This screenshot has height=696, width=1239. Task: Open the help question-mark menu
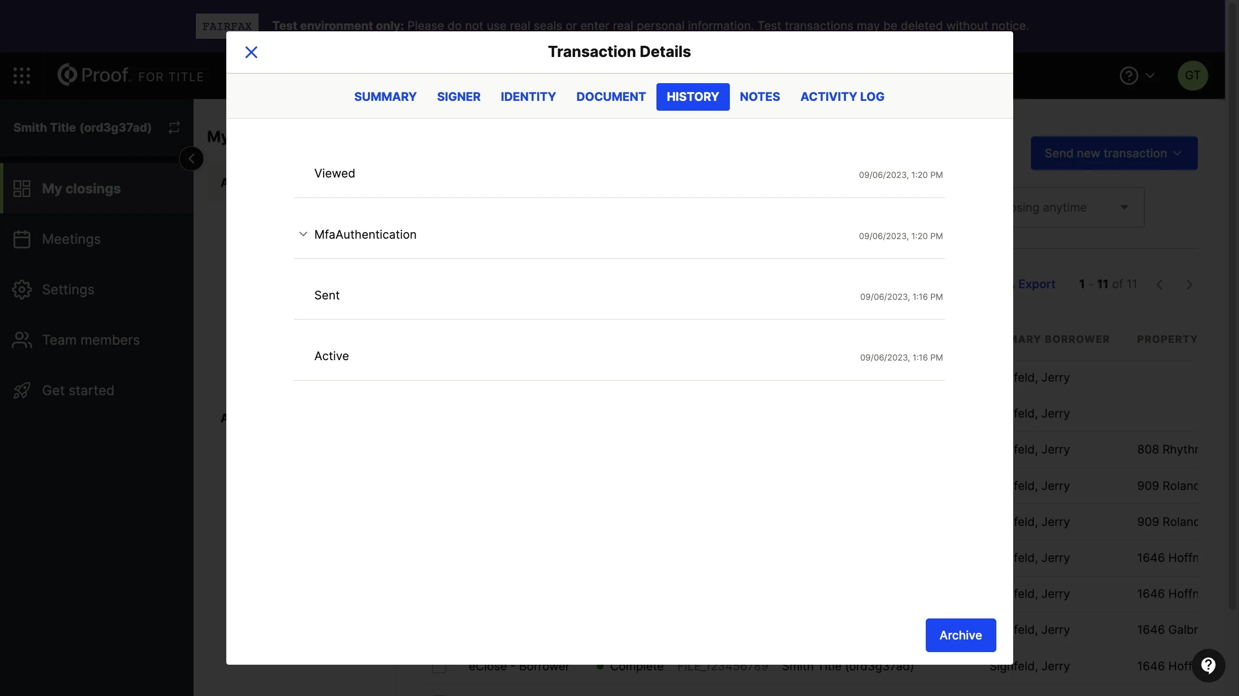1128,76
